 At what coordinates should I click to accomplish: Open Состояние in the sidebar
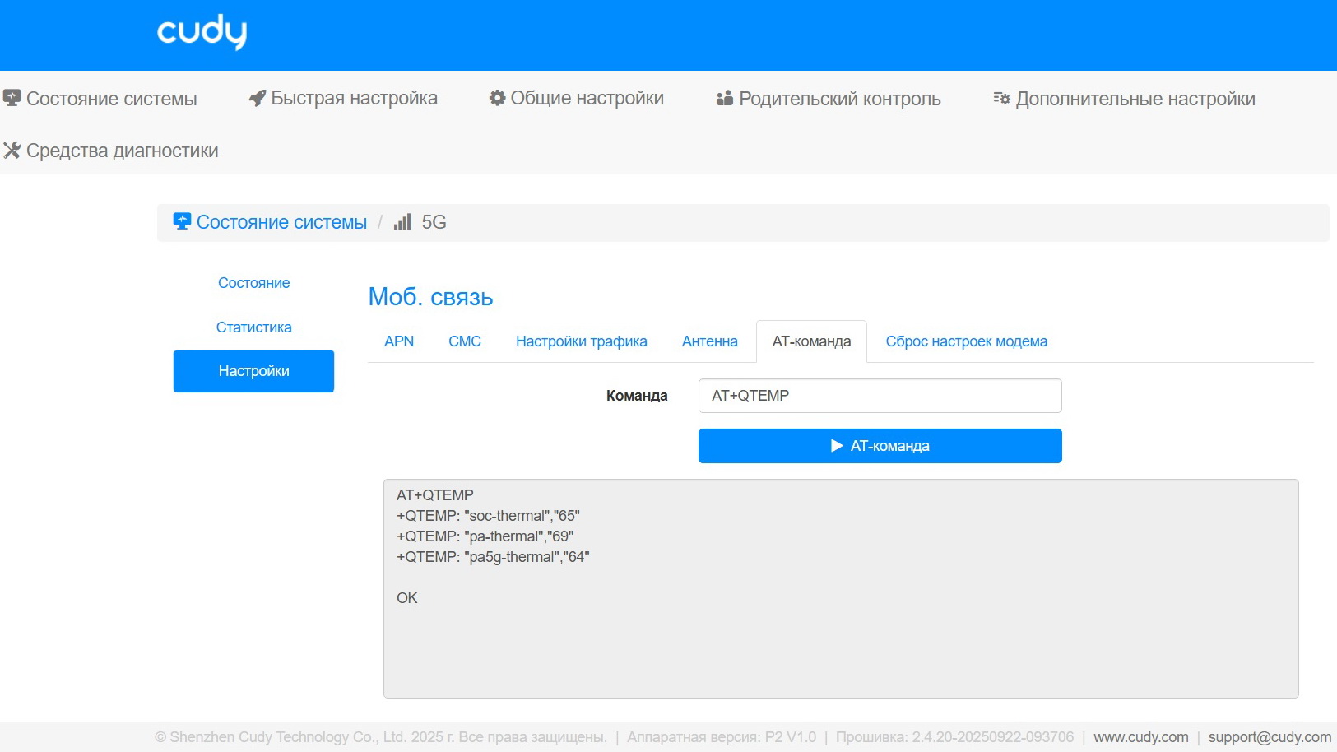tap(253, 283)
